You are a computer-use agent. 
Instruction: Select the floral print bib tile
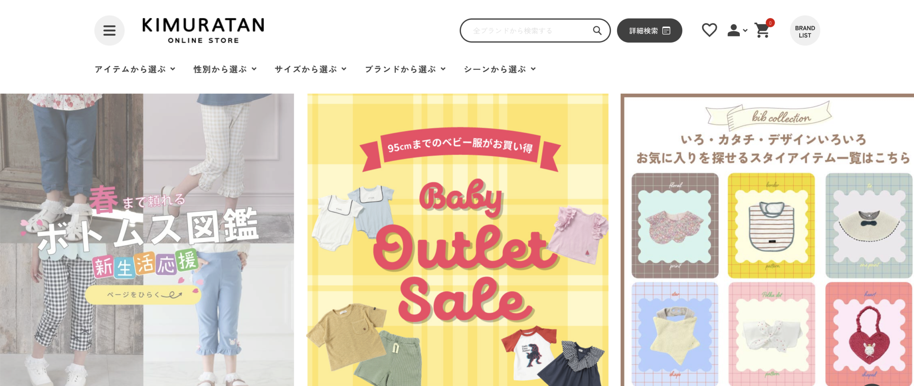675,226
